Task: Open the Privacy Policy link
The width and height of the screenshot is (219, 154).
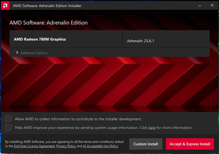Action: [66, 146]
